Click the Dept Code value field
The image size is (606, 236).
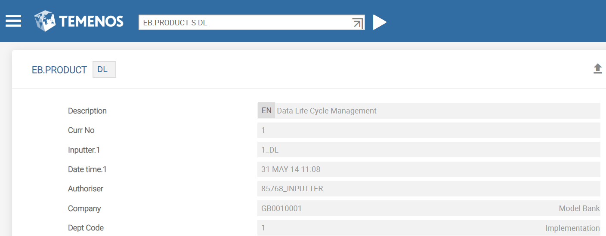click(x=387, y=228)
